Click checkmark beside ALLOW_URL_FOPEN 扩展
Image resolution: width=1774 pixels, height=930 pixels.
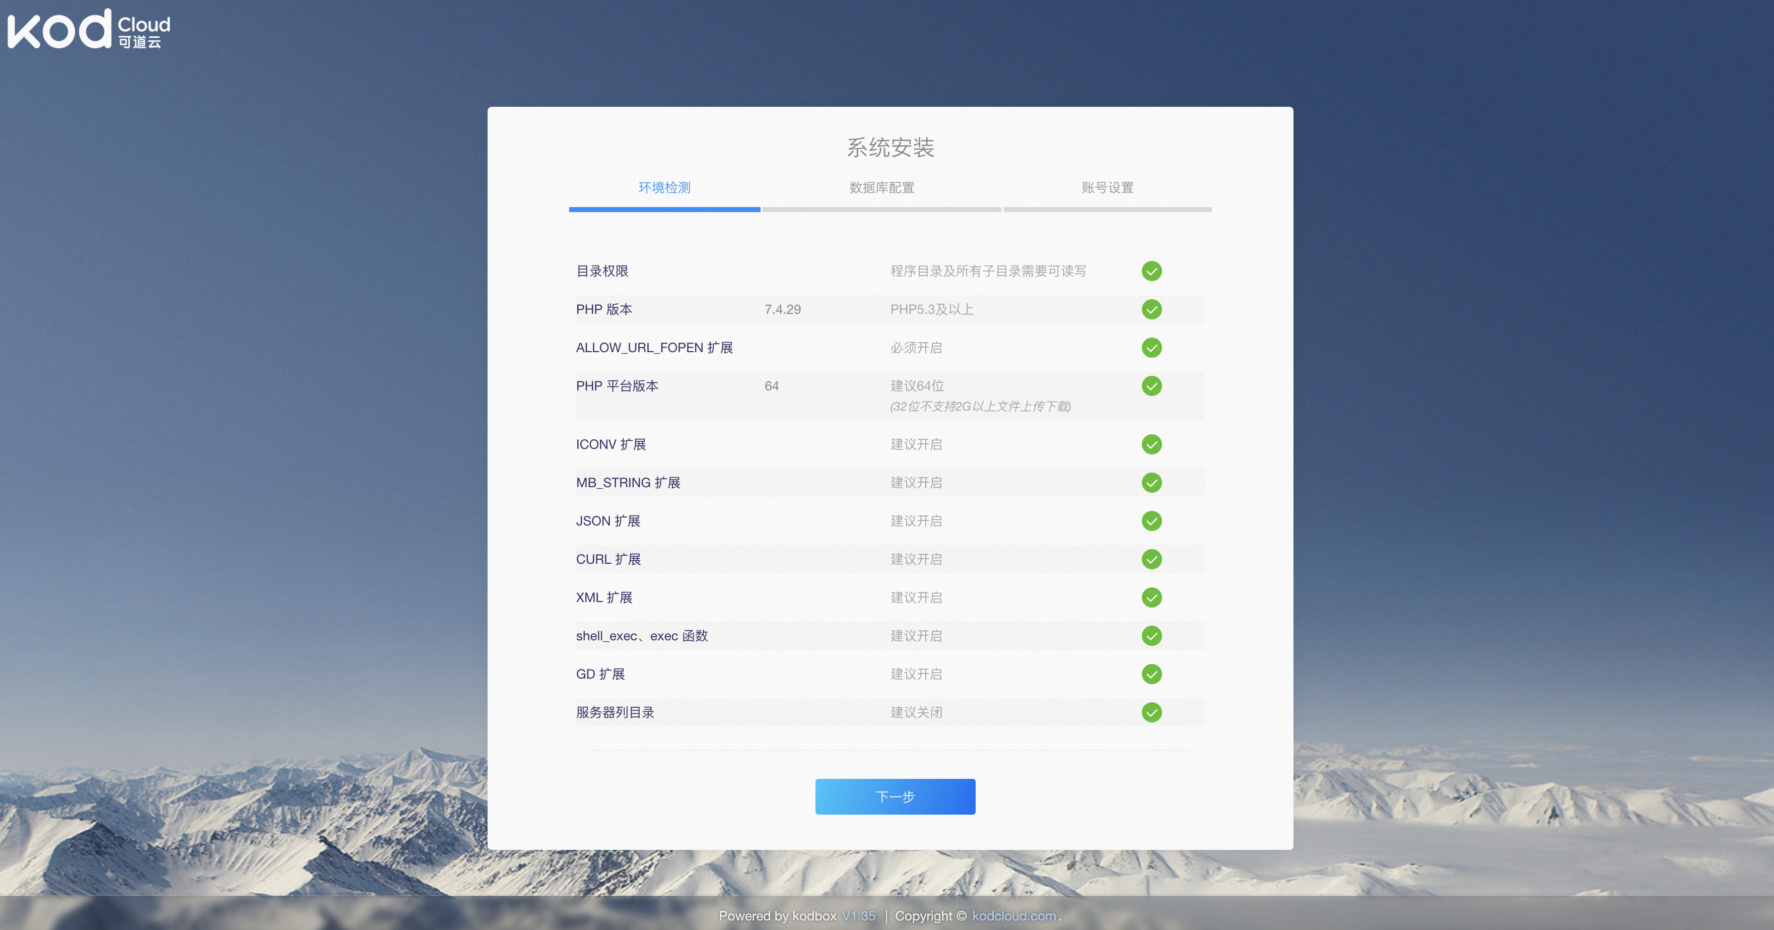click(1151, 348)
